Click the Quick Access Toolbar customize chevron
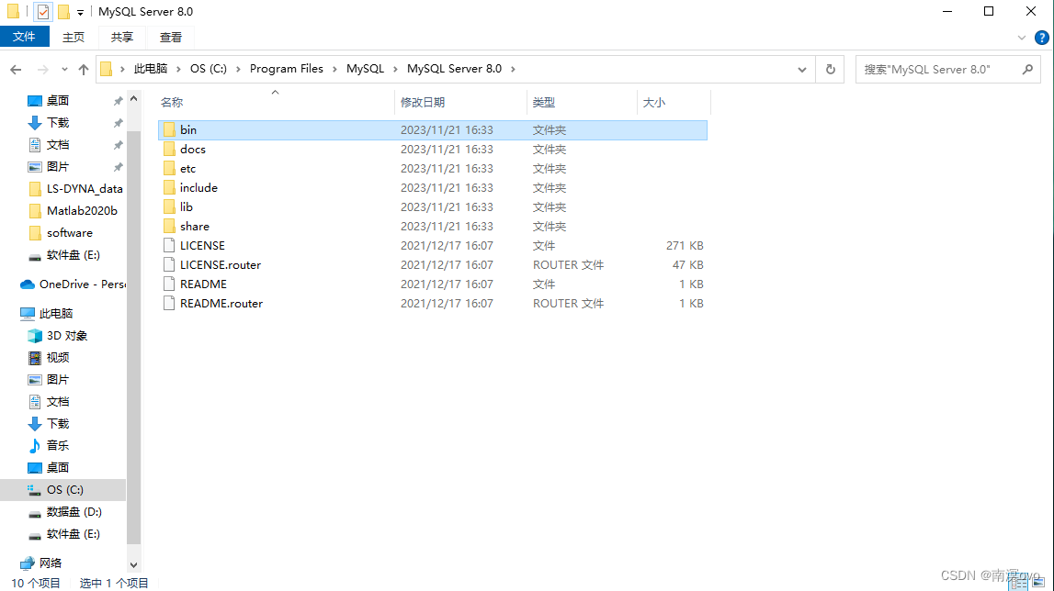The height and width of the screenshot is (591, 1054). pos(79,12)
